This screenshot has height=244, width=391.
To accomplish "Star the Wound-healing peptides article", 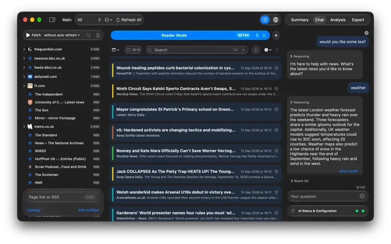I will [276, 68].
